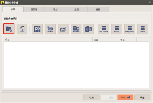153x103 pixels.
Task: Choose the FTP download icon
Action: pos(50,29)
